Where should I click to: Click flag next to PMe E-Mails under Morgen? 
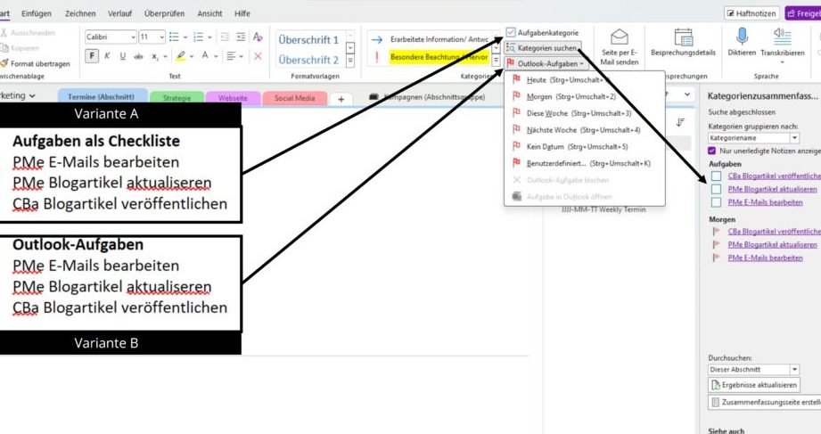tap(717, 258)
